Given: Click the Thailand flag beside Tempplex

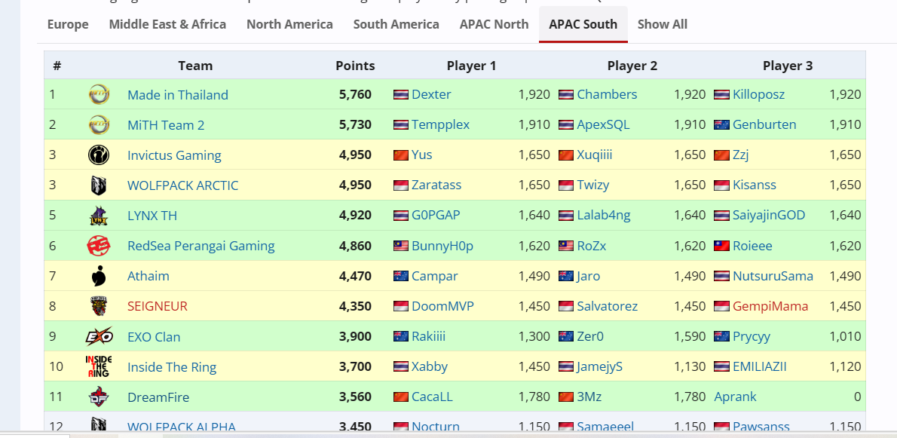Looking at the screenshot, I should [400, 125].
